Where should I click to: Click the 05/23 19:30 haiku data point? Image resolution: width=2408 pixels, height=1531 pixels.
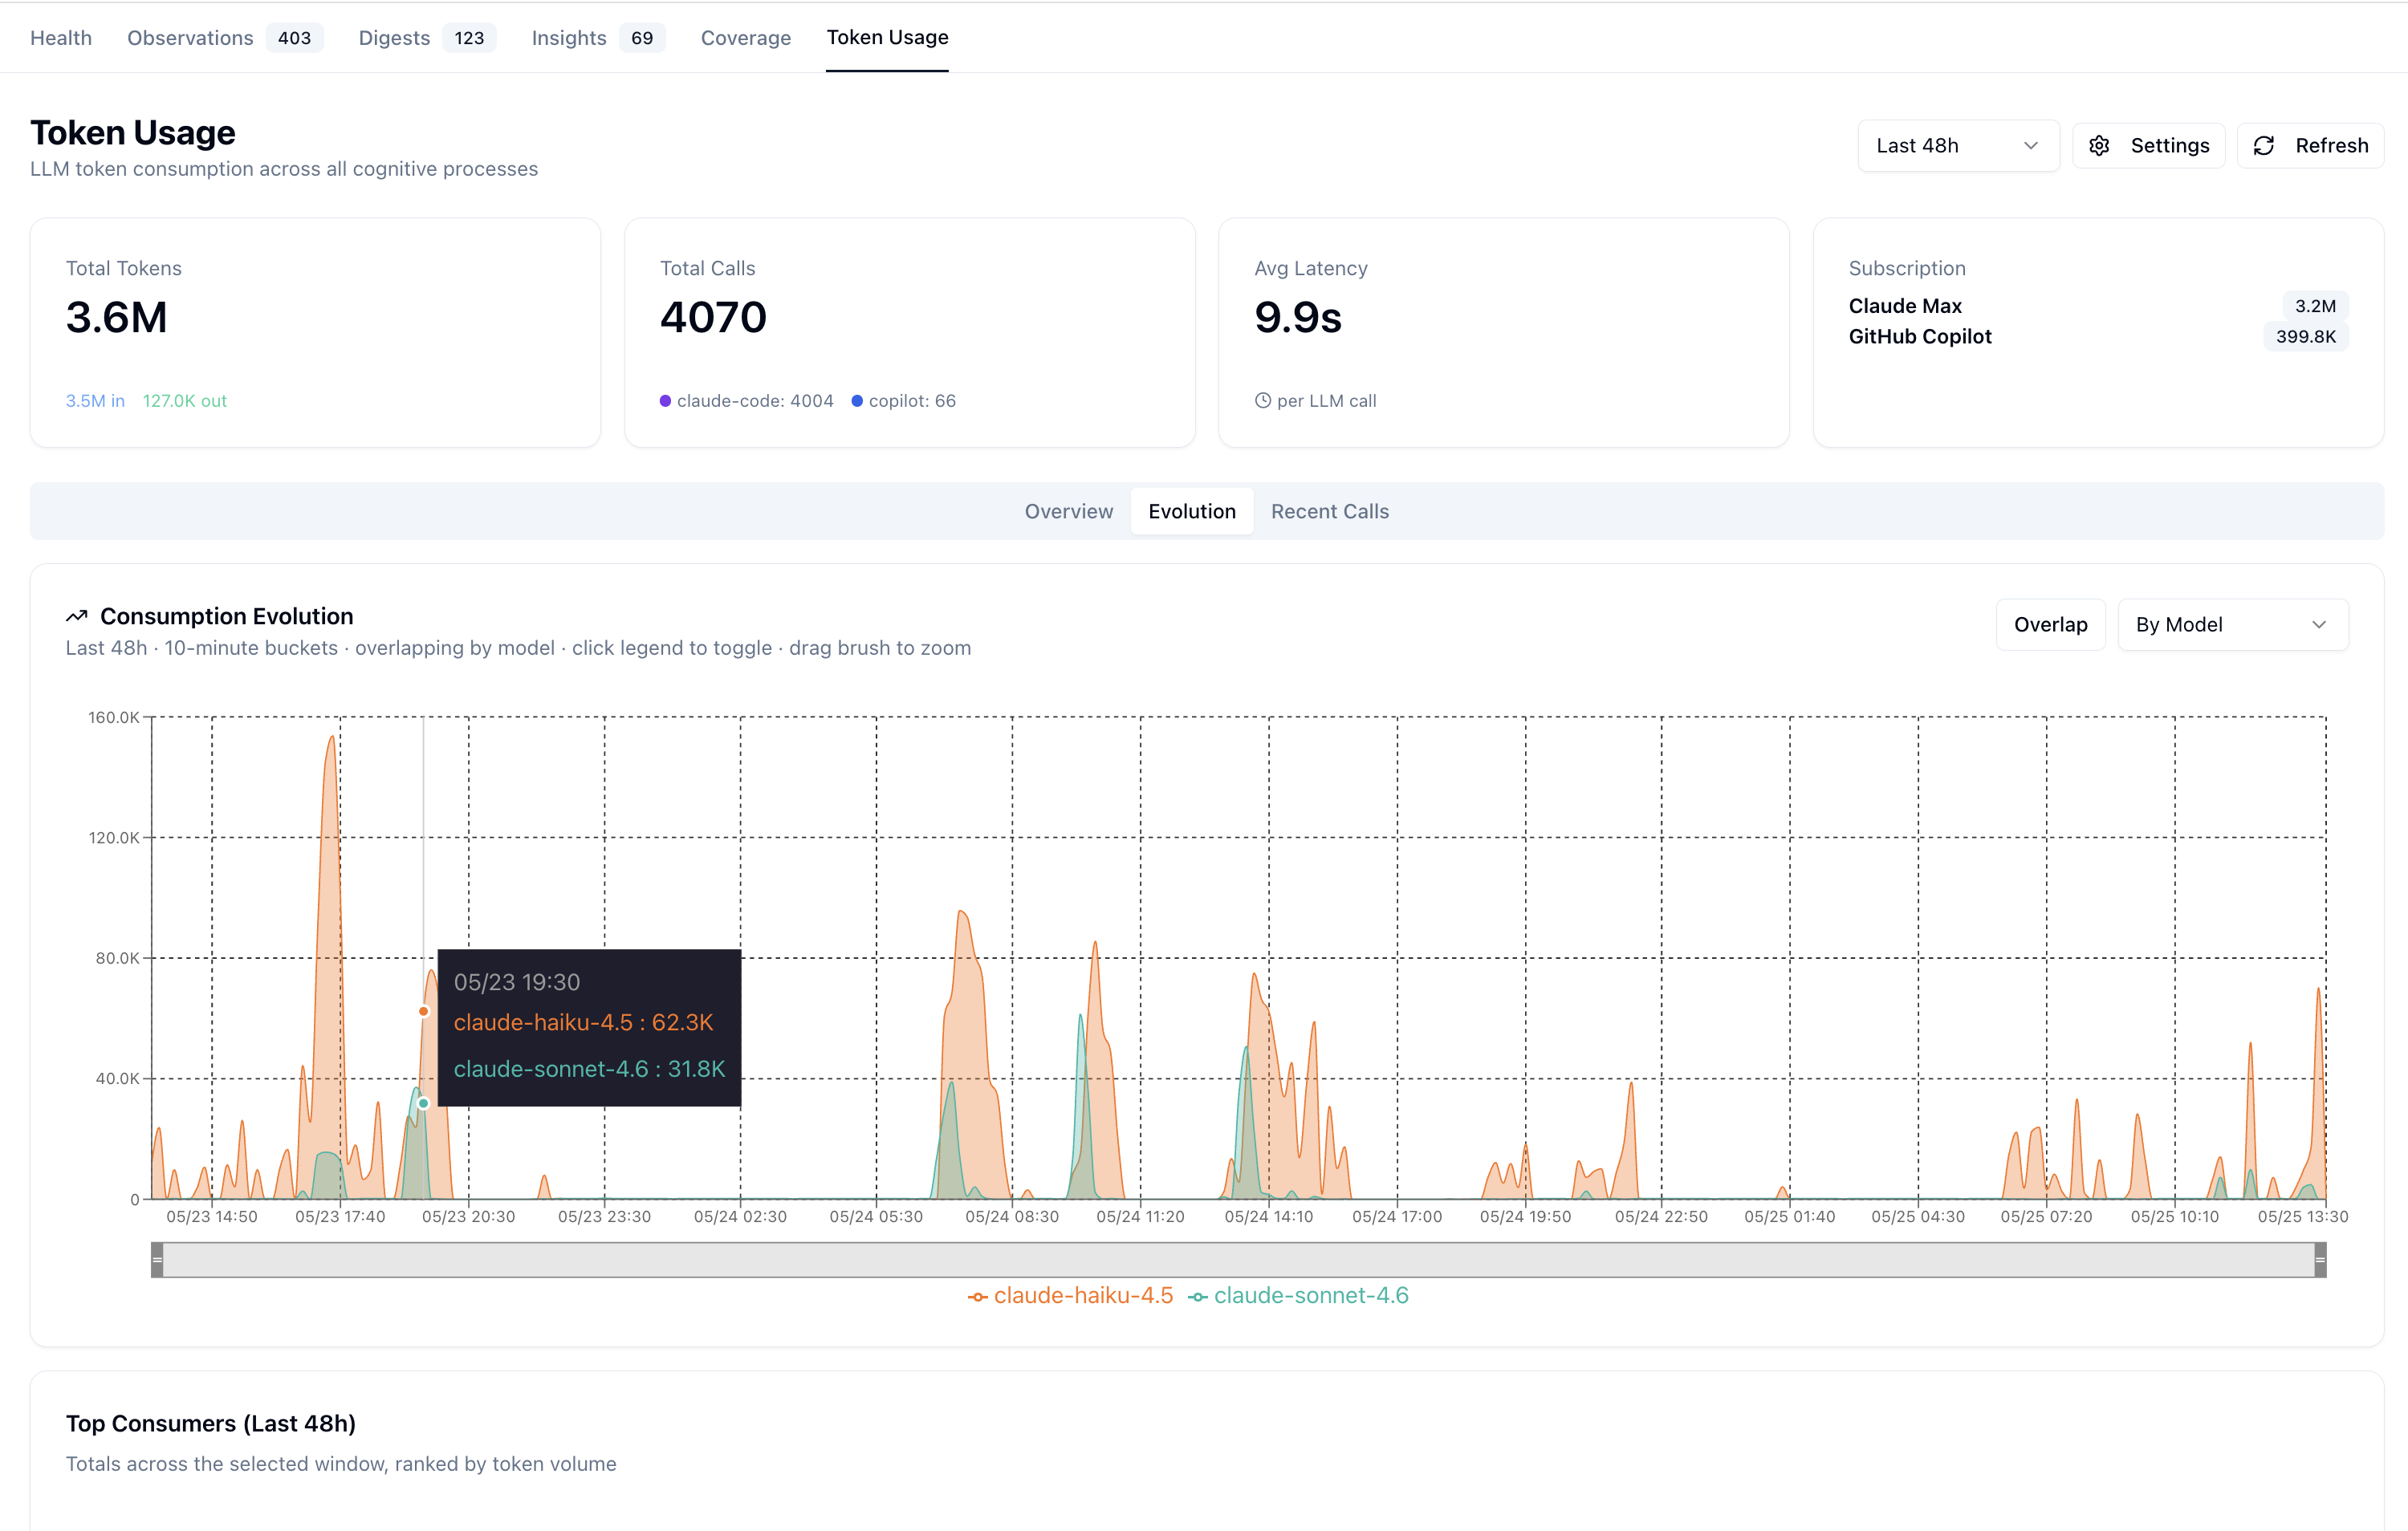click(424, 1011)
